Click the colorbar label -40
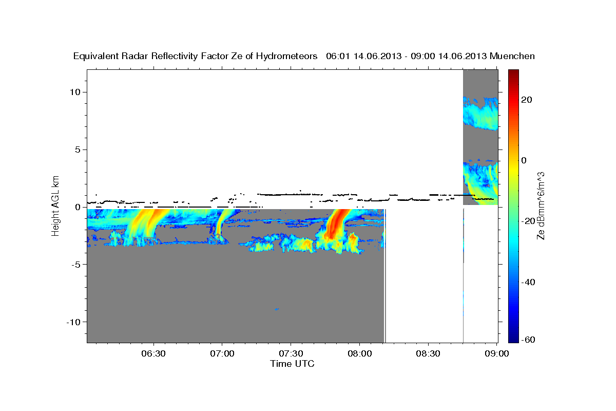Screen dimensions: 616x411 (x=528, y=282)
